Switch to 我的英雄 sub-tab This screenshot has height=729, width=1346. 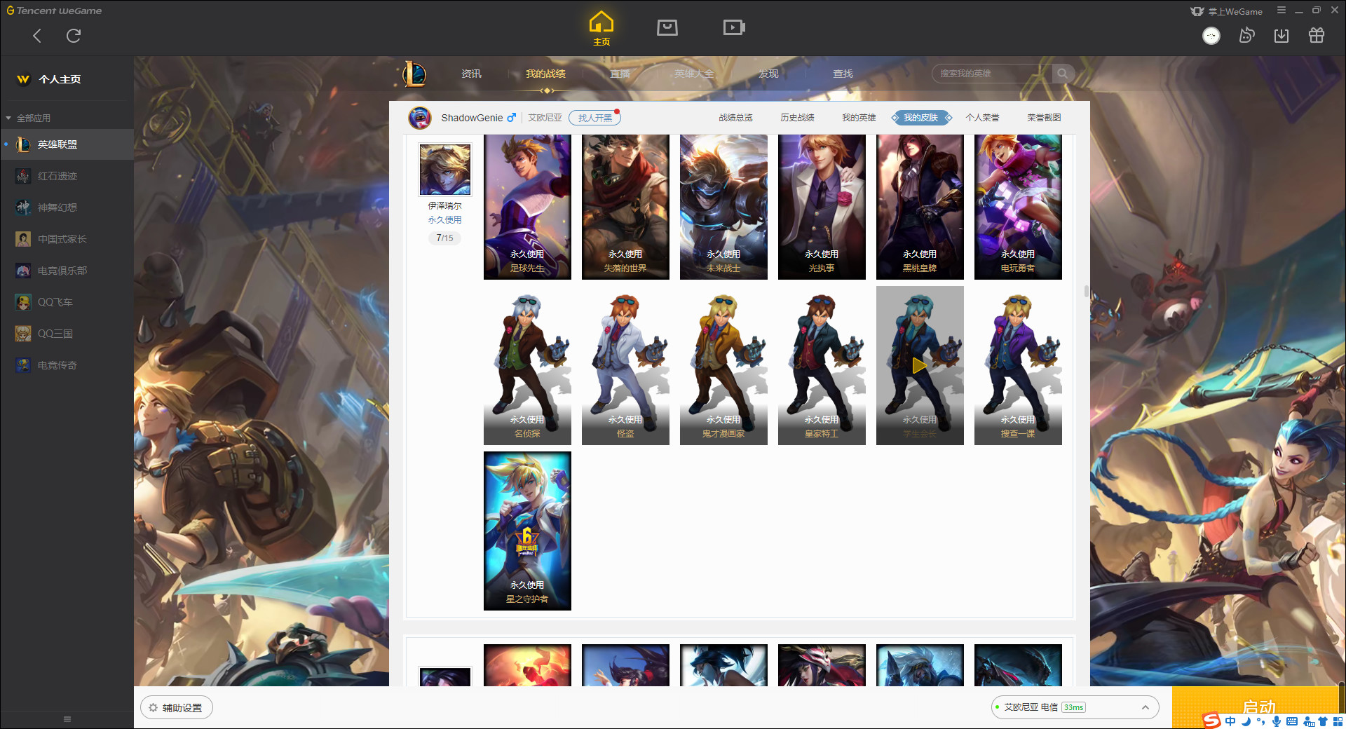pyautogui.click(x=859, y=118)
